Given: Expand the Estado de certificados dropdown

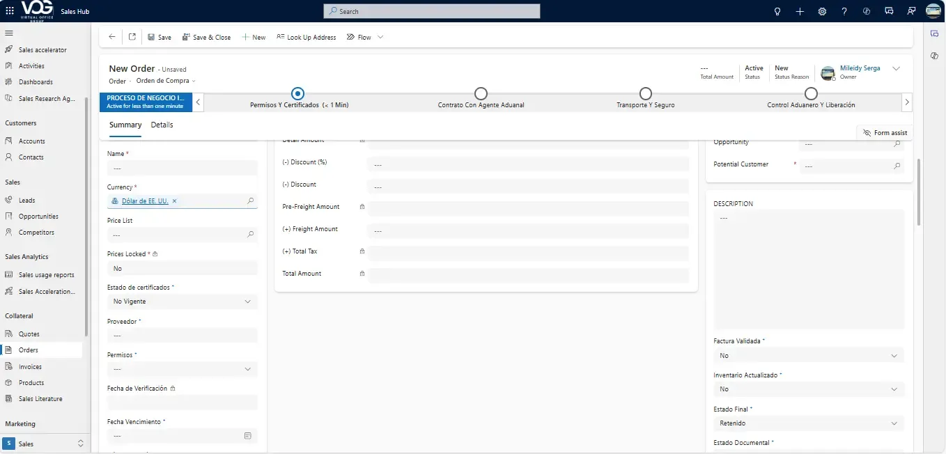Looking at the screenshot, I should 248,302.
